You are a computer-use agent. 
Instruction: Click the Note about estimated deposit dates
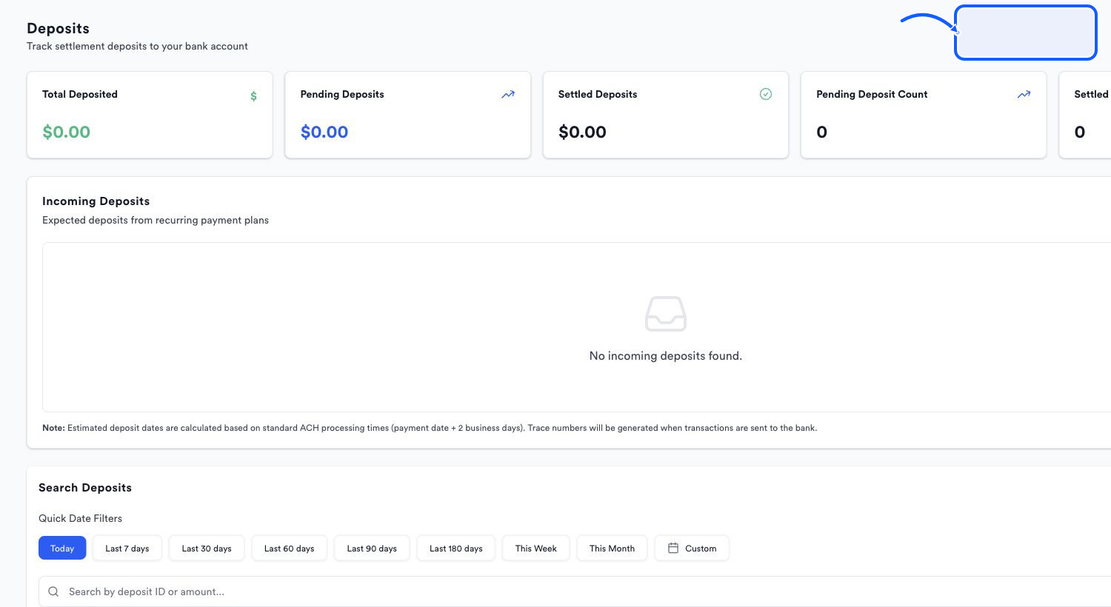(430, 428)
